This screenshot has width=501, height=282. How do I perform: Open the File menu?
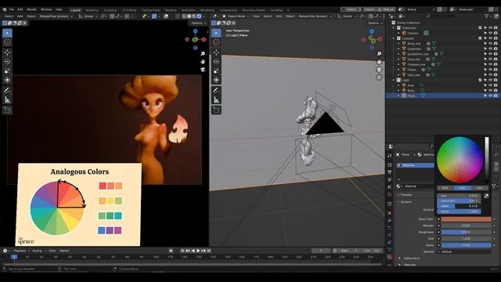click(x=12, y=9)
